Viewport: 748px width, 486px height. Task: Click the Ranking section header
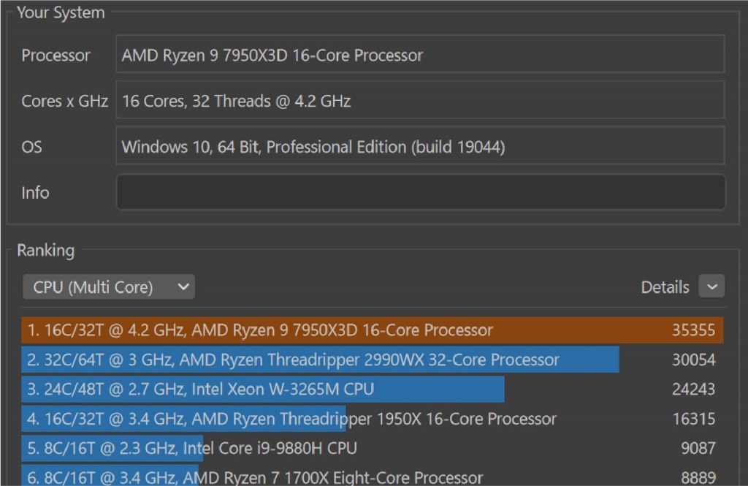pos(45,250)
